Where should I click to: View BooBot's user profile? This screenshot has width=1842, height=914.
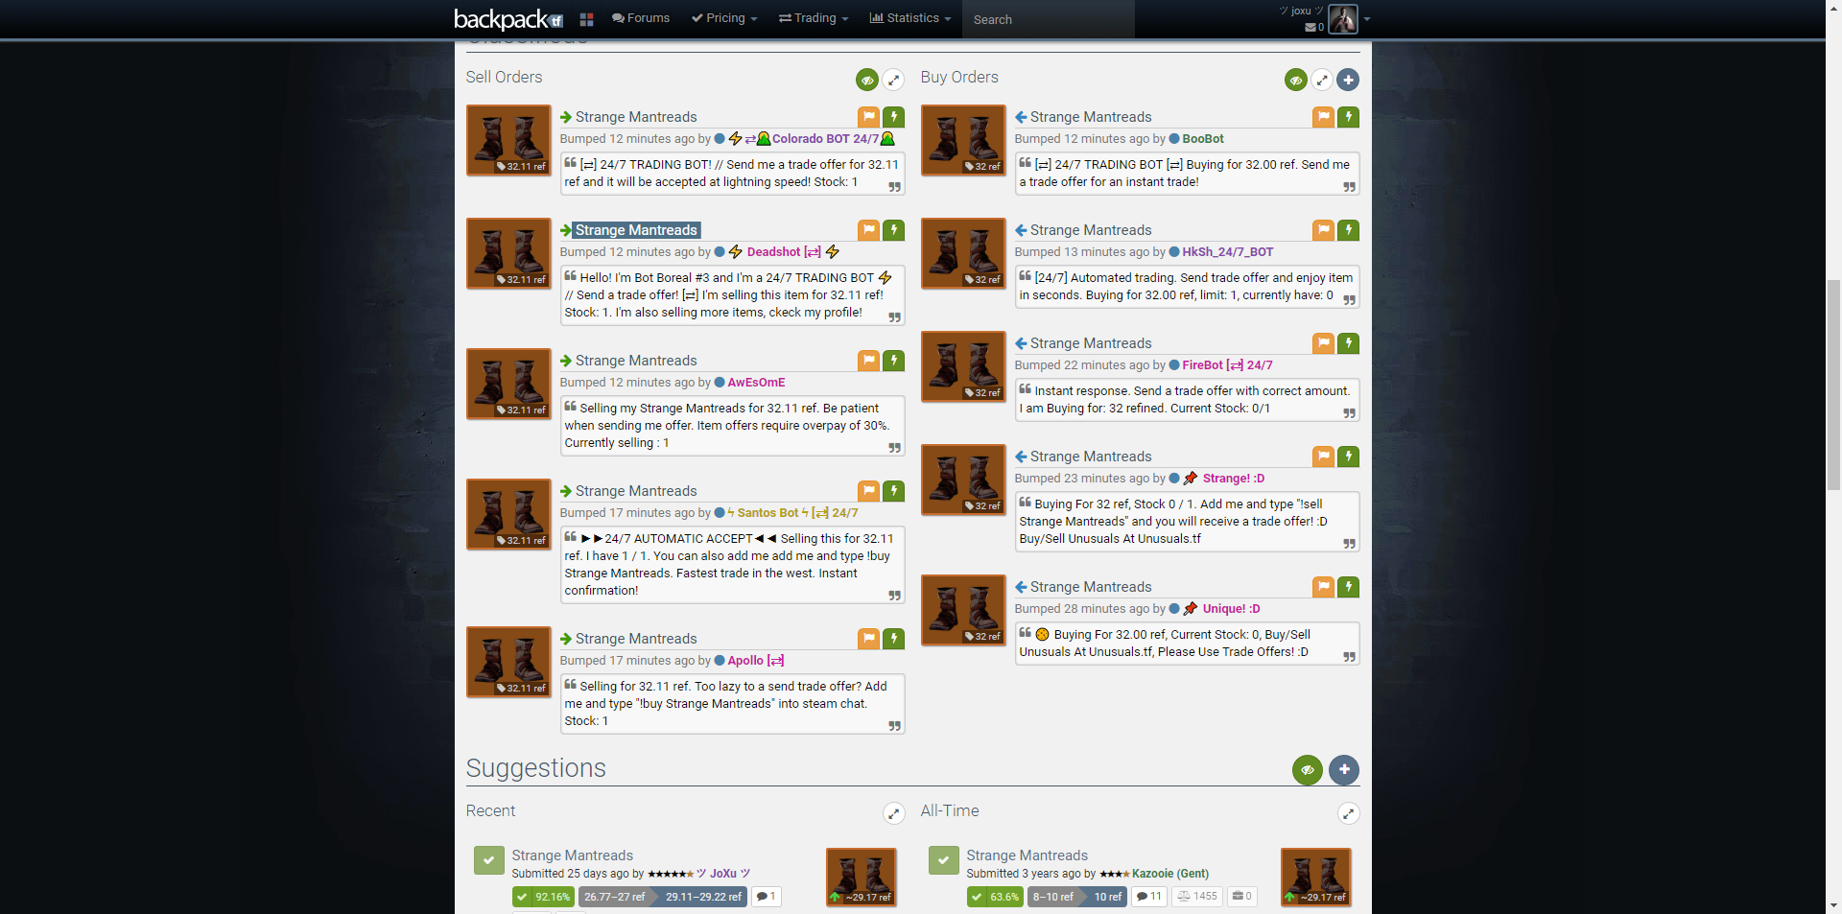[x=1203, y=139]
